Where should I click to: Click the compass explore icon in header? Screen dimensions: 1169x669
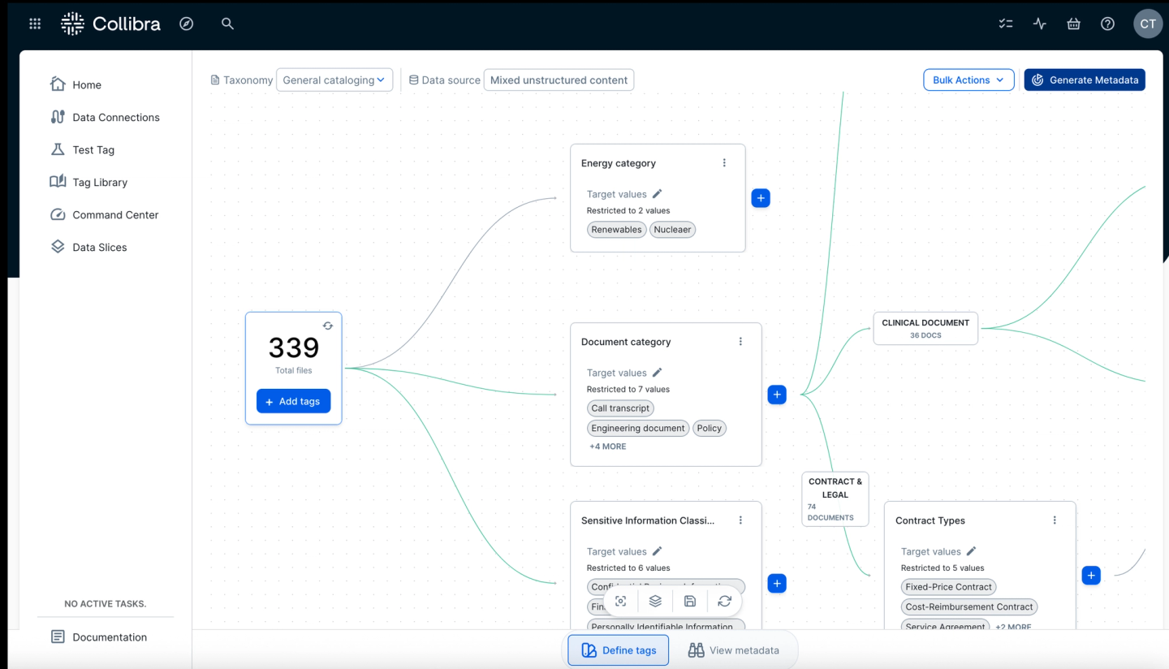pyautogui.click(x=187, y=24)
